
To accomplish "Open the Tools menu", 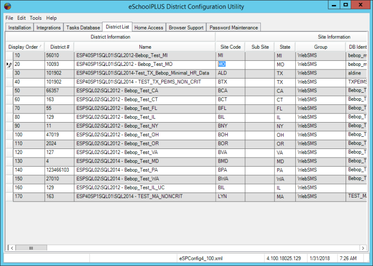I will [36, 18].
